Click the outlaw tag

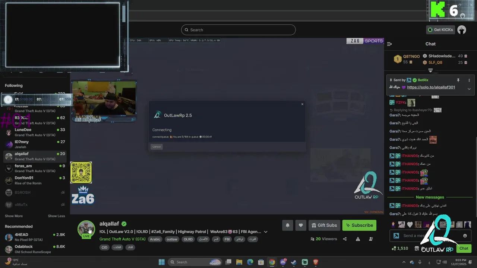172,239
